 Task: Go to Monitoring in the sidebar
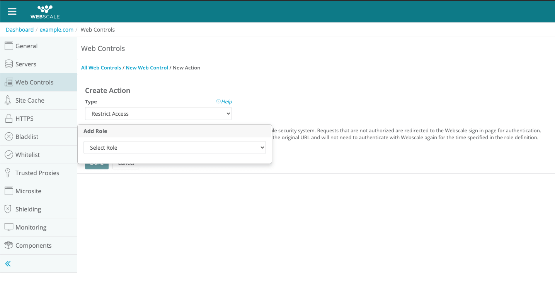point(31,227)
